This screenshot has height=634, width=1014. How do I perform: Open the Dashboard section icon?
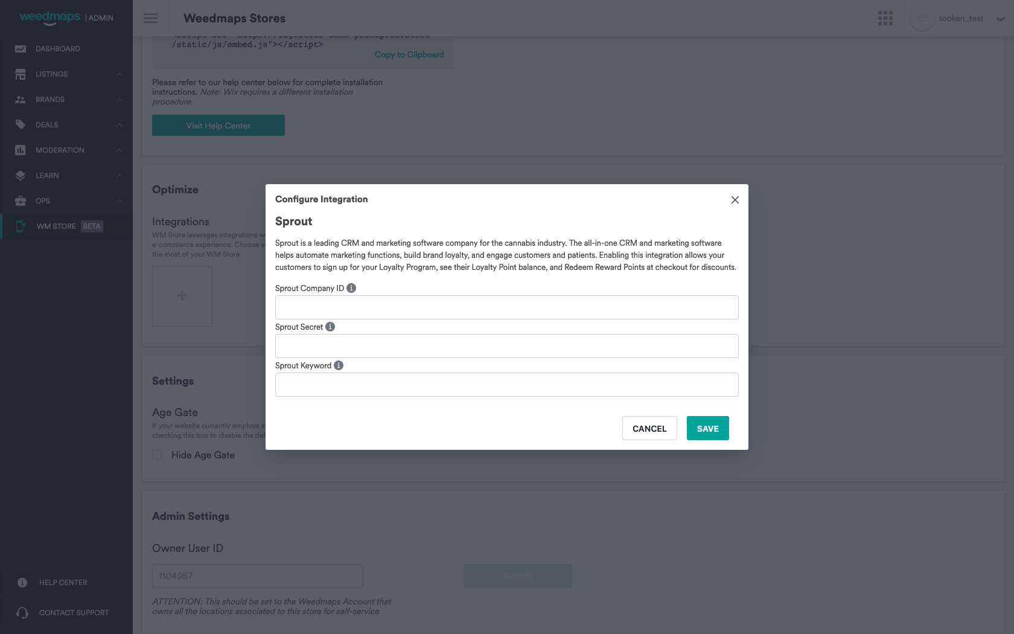pyautogui.click(x=21, y=48)
